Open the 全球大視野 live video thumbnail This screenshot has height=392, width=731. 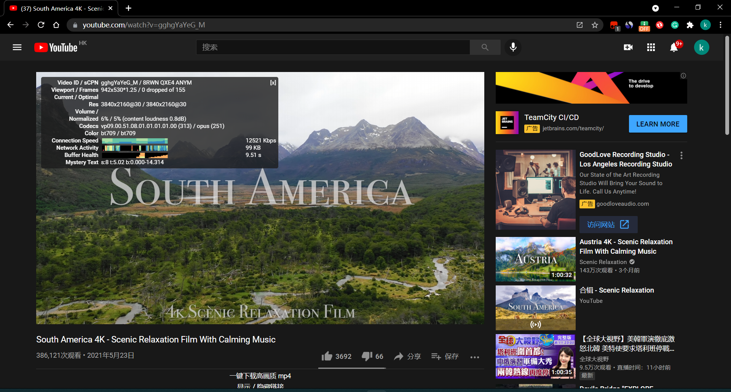(x=535, y=356)
